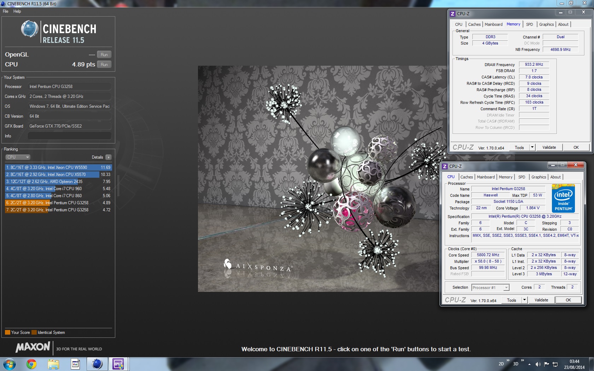Screen dimensions: 594x371
Task: Click the DRAM Frequency value 933.2 MHz
Action: (x=534, y=65)
